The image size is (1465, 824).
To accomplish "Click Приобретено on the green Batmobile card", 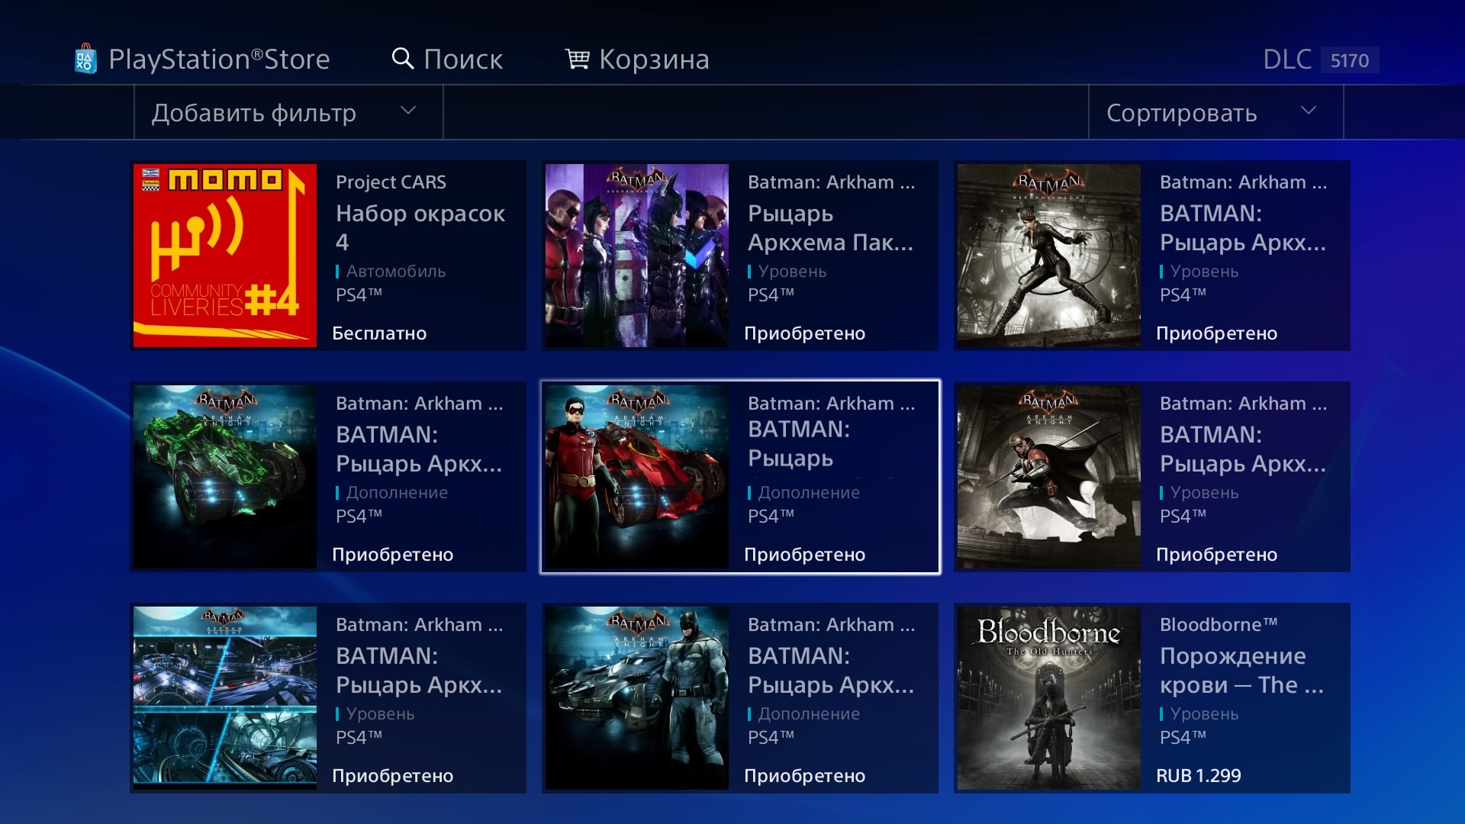I will point(392,555).
